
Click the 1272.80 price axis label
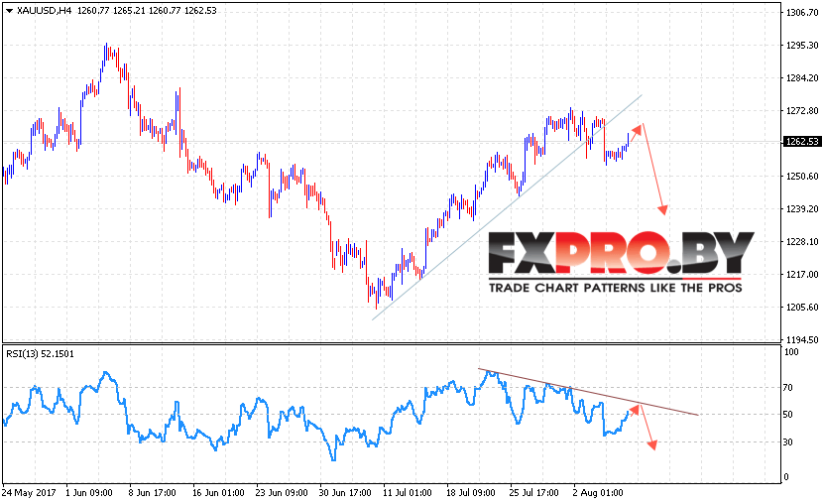(802, 111)
